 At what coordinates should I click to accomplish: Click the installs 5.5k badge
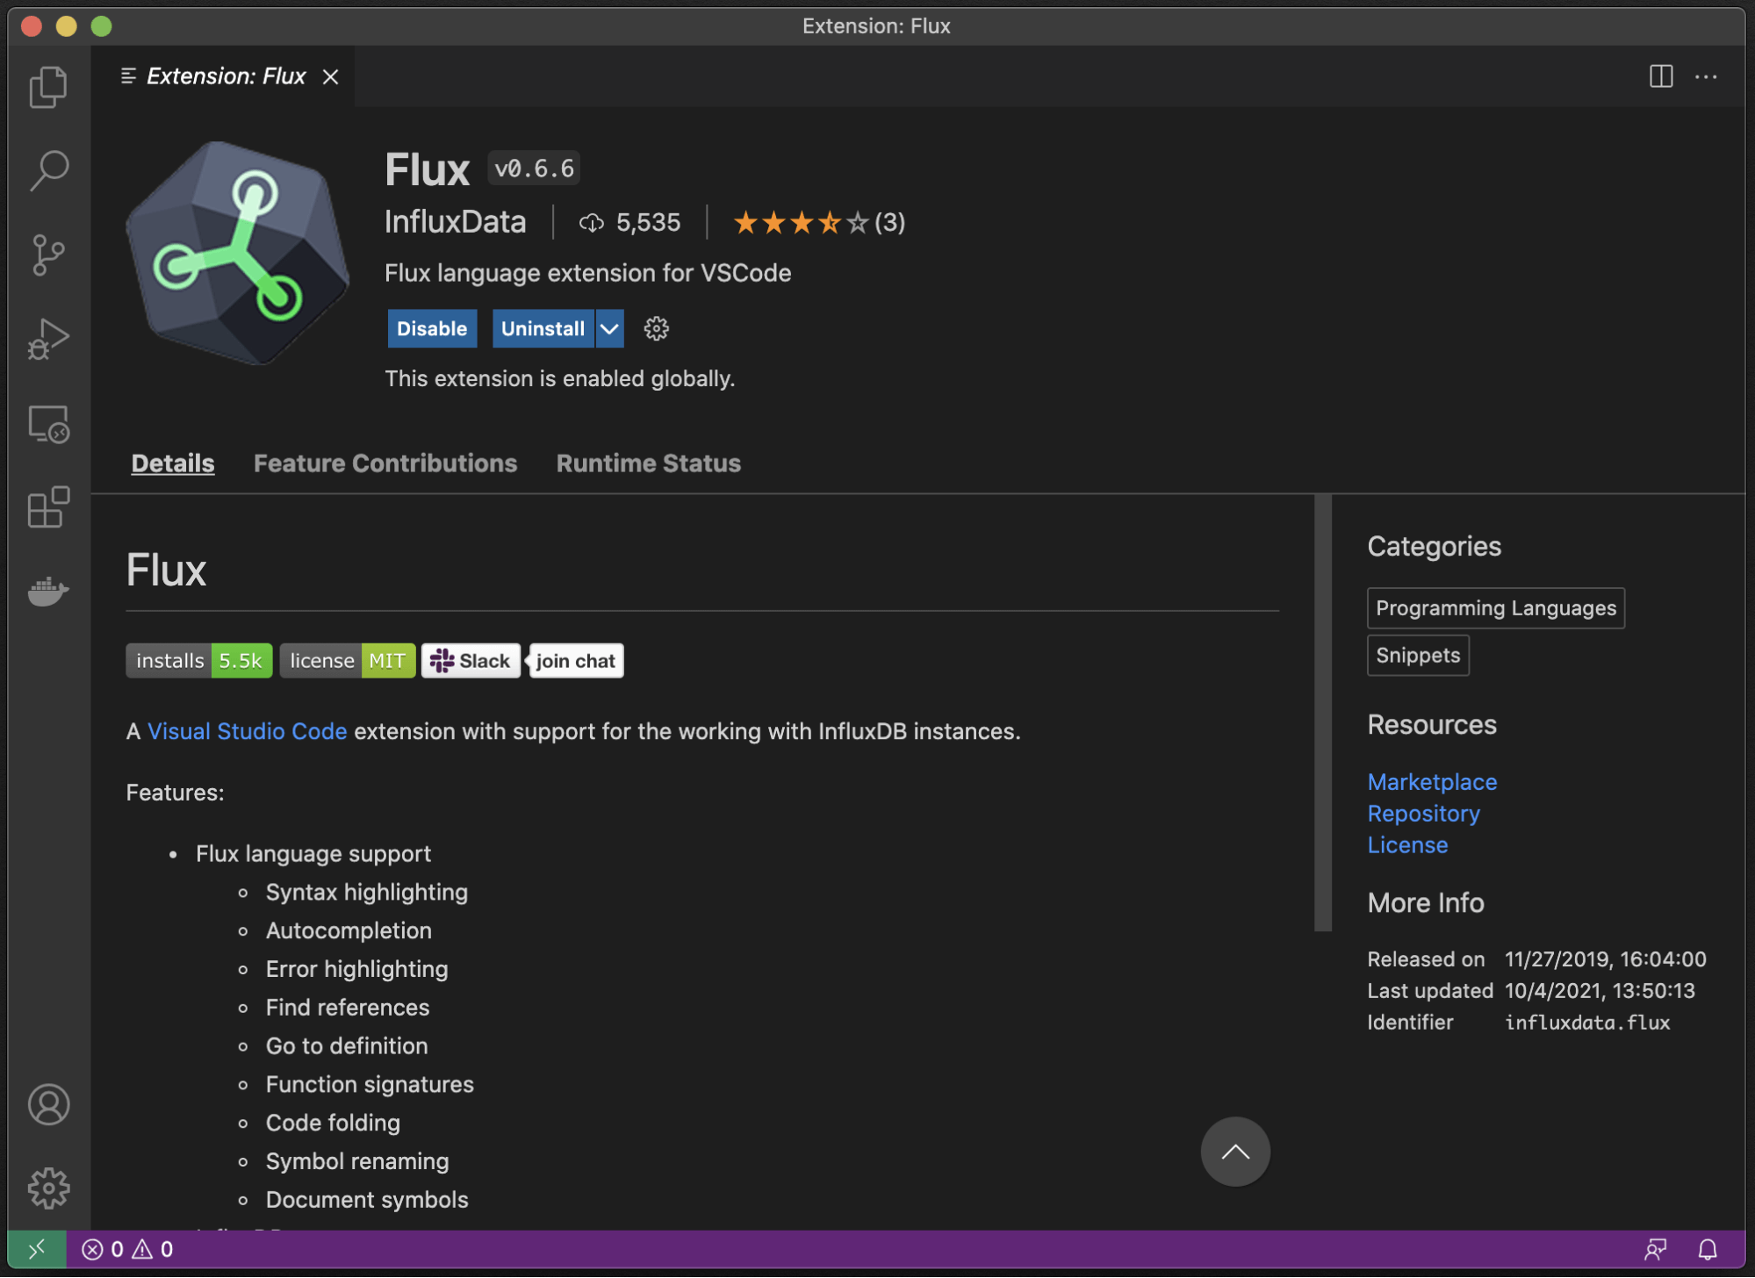point(199,660)
